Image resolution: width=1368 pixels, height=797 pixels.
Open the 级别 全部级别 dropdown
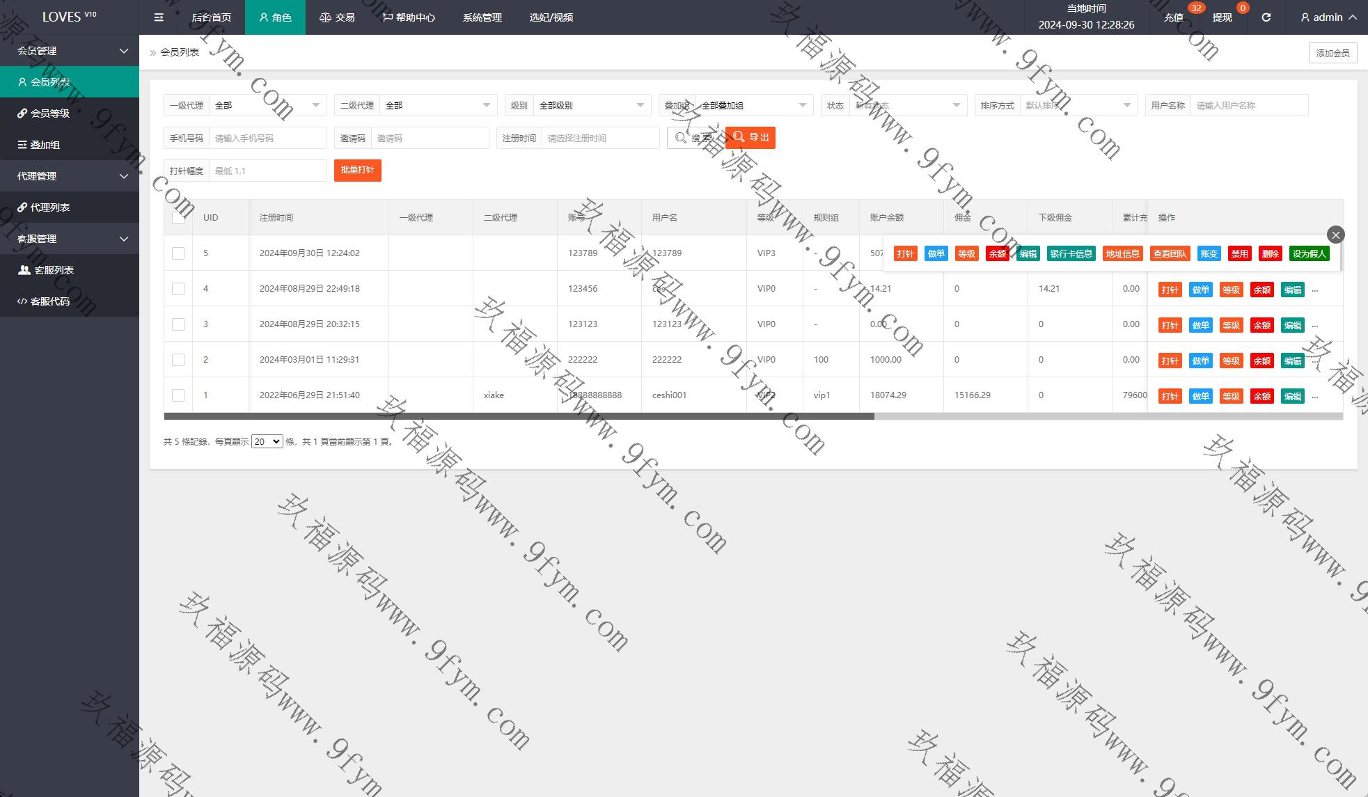pyautogui.click(x=592, y=106)
